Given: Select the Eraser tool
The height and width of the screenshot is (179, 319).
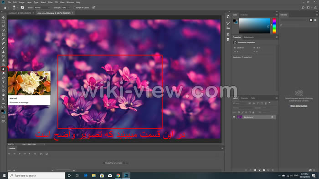Looking at the screenshot, I should 3,60.
